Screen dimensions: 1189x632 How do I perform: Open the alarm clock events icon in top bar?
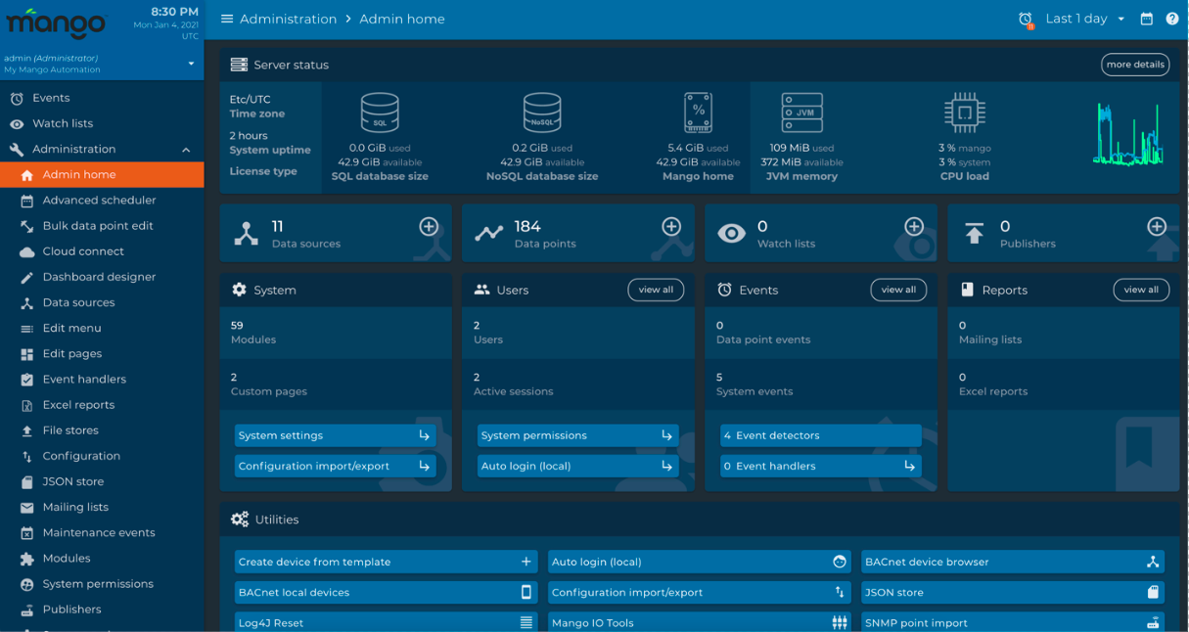[x=1026, y=20]
